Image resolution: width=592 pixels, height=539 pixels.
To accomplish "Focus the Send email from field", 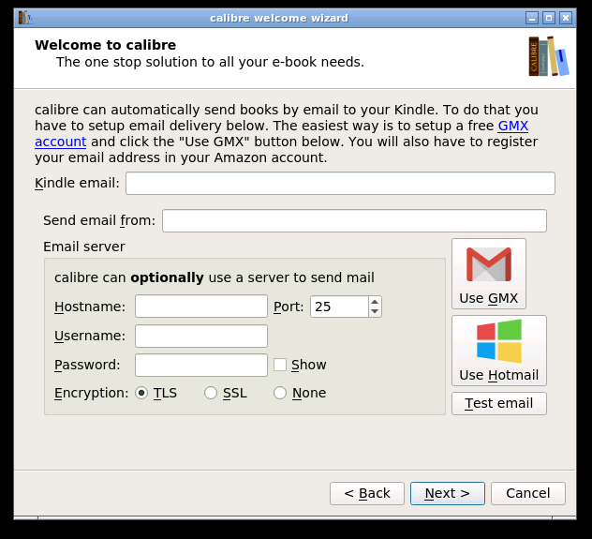I will 354,220.
